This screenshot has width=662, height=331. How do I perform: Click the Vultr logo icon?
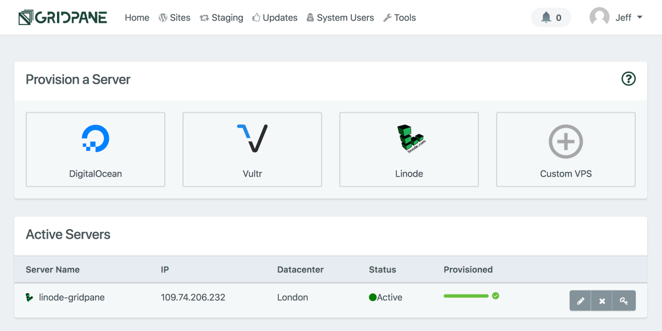click(252, 138)
